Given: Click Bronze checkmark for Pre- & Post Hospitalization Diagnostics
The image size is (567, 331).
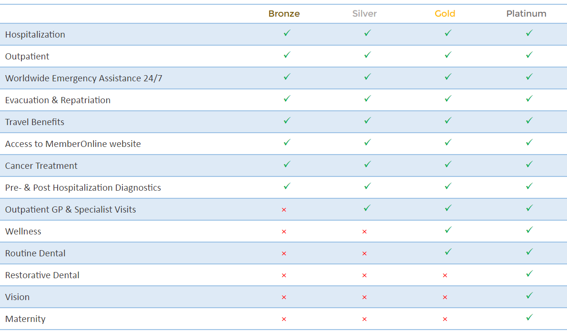Looking at the screenshot, I should [x=287, y=186].
